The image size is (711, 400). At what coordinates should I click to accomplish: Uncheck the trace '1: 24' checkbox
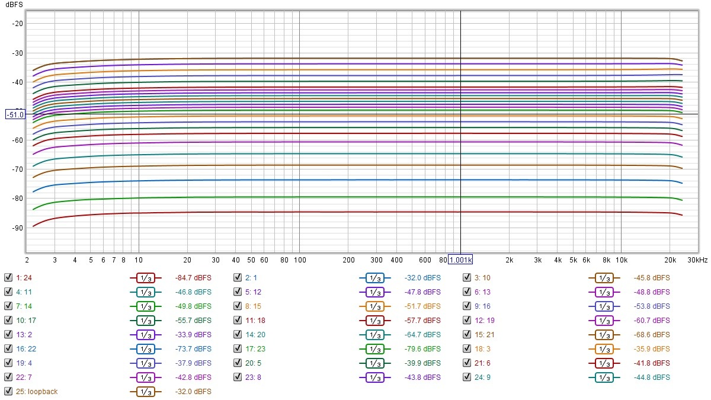tap(8, 277)
